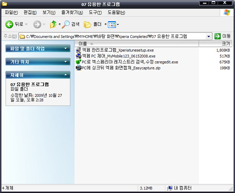Select the Xperiatunesetup.exe file icon
Image resolution: width=235 pixels, height=193 pixels.
point(78,50)
